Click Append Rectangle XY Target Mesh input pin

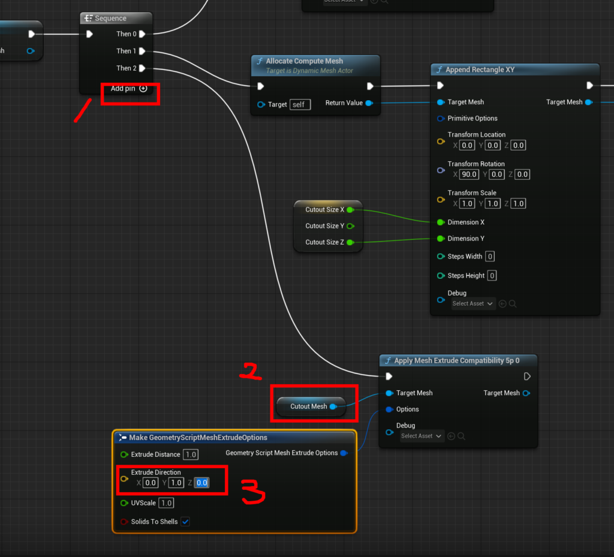[441, 102]
